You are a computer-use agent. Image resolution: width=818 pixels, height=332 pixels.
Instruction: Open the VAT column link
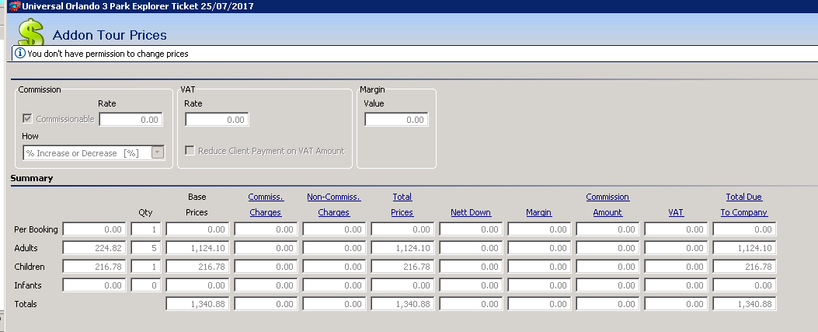[676, 212]
